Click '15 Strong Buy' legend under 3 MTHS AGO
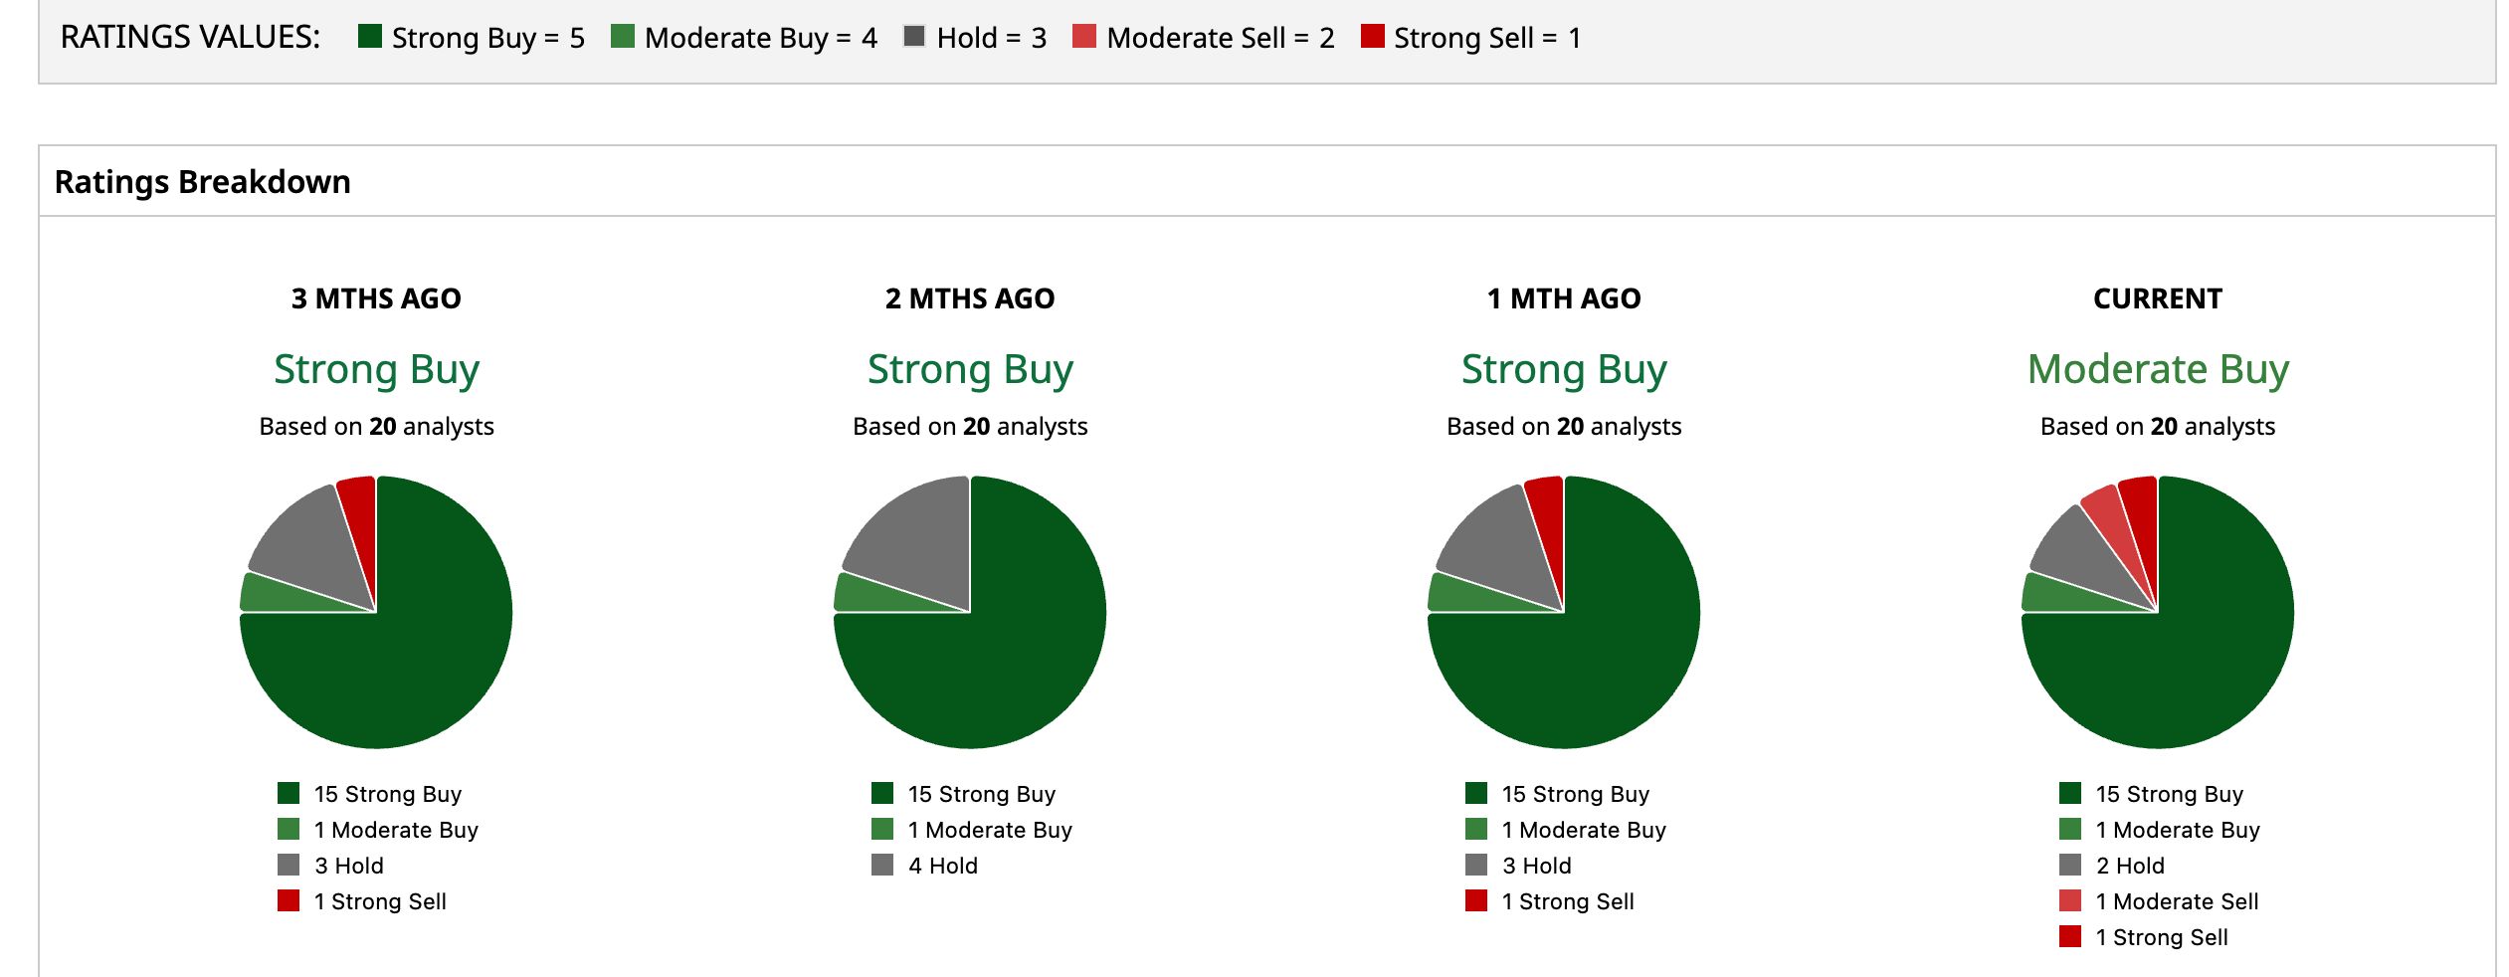Image resolution: width=2509 pixels, height=977 pixels. pos(370,794)
